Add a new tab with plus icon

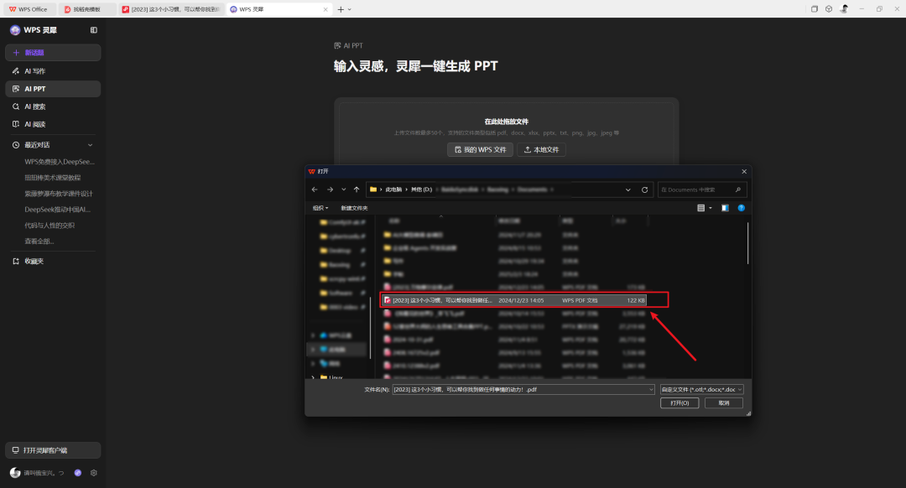pos(341,9)
